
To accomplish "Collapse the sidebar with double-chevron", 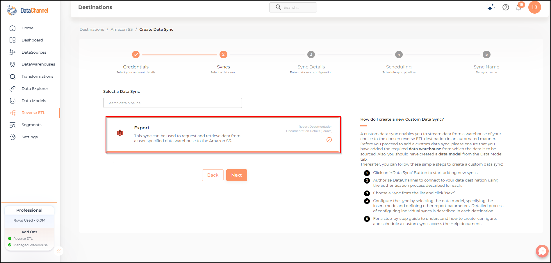I will (58, 251).
